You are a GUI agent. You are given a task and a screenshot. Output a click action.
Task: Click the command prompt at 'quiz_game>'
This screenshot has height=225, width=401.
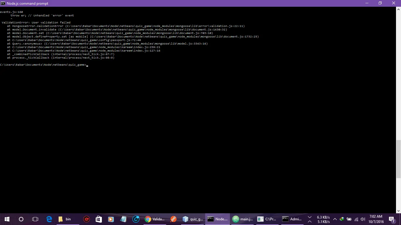tap(43, 65)
